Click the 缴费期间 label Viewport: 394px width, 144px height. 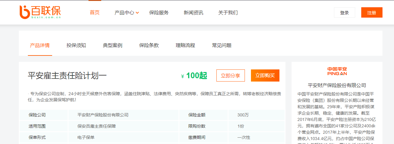(x=197, y=137)
